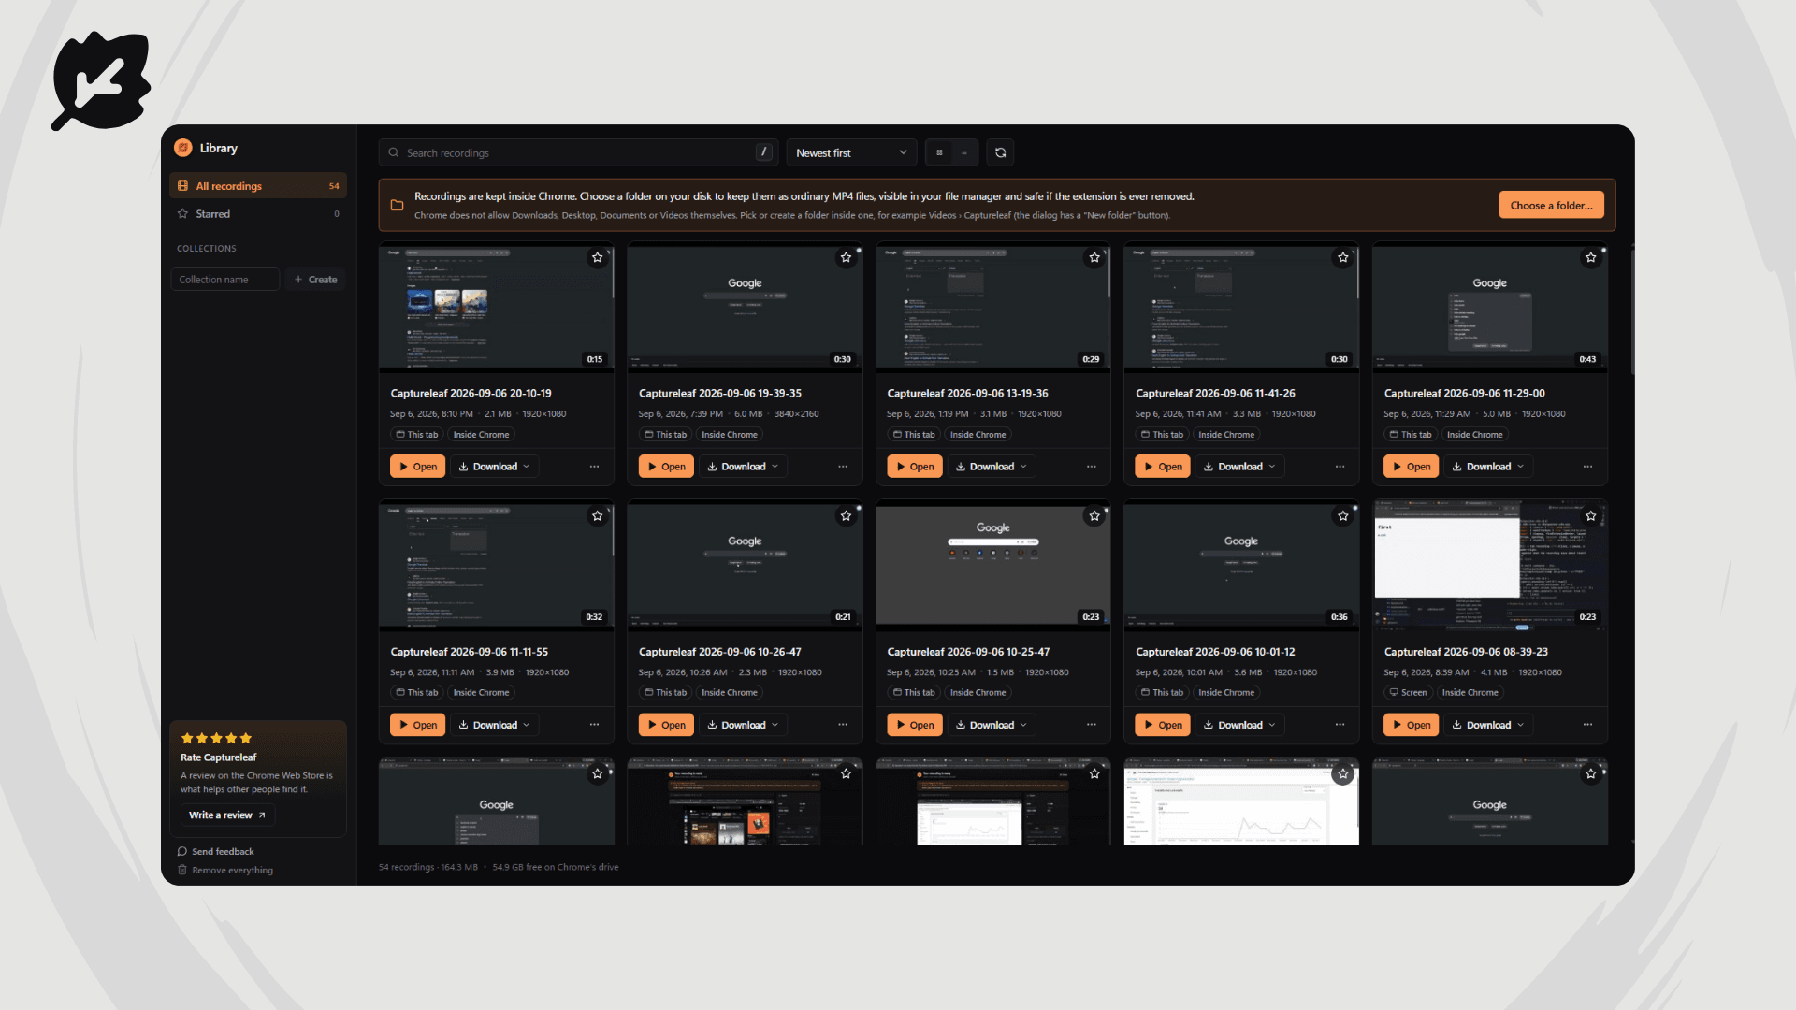Click thumbnail of Captureleaf 2026-09-06 10-25-47
This screenshot has height=1010, width=1796.
(993, 566)
